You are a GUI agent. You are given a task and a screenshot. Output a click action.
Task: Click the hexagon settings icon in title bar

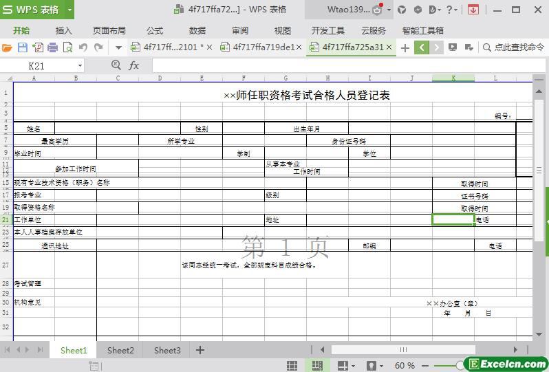[x=418, y=10]
